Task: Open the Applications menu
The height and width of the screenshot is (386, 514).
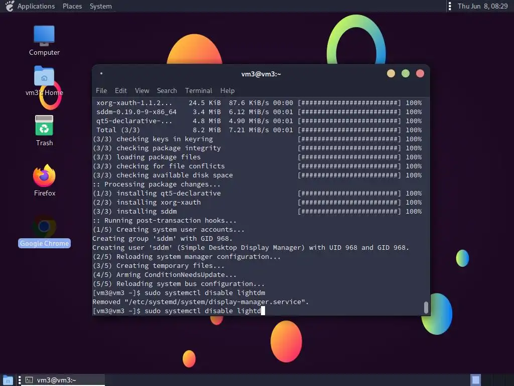Action: tap(36, 6)
